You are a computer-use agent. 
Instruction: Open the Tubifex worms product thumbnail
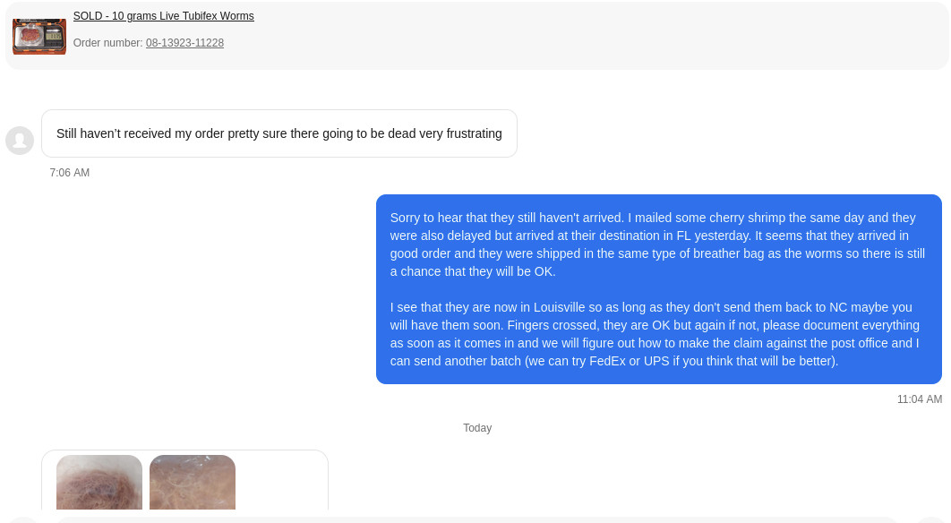[39, 36]
